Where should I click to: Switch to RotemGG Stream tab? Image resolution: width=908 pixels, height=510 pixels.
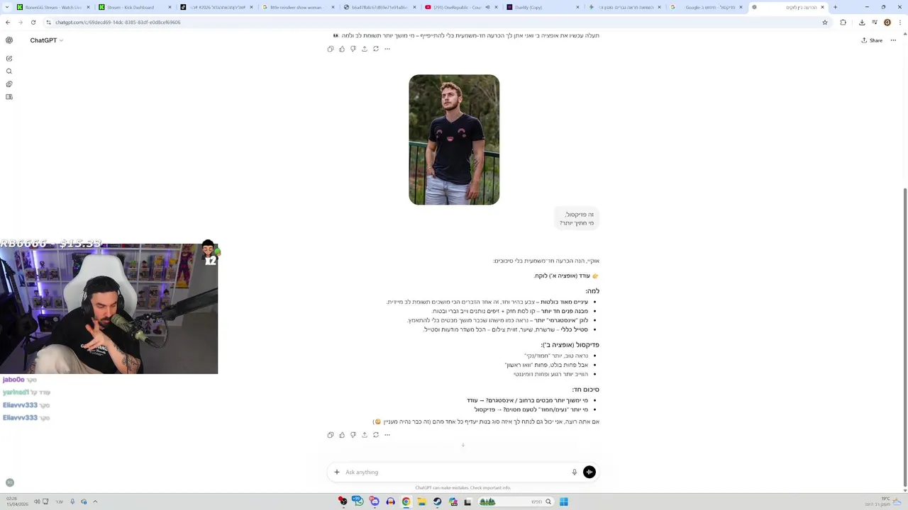pyautogui.click(x=53, y=7)
